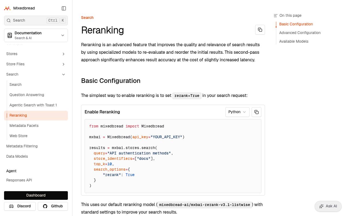
Task: Click the Store Files sidebar label
Action: [15, 64]
